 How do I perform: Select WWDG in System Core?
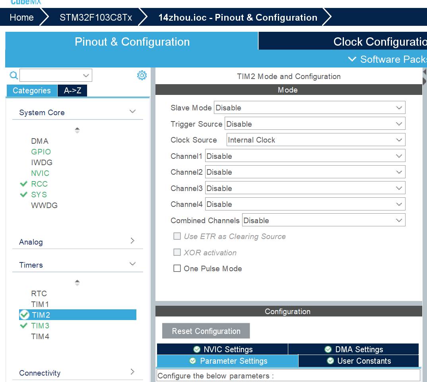44,205
